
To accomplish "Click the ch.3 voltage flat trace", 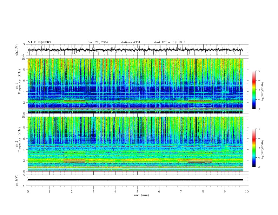I will (135, 180).
